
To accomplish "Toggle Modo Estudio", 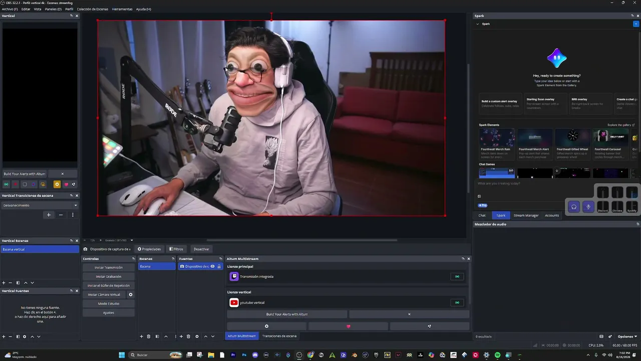I will click(x=109, y=304).
